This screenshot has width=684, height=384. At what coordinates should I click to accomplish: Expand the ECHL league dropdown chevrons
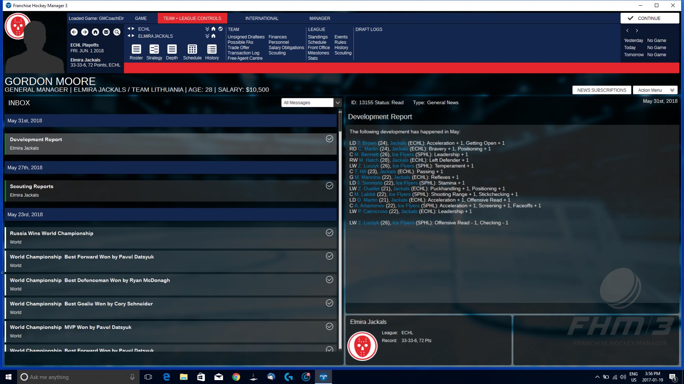click(x=207, y=29)
